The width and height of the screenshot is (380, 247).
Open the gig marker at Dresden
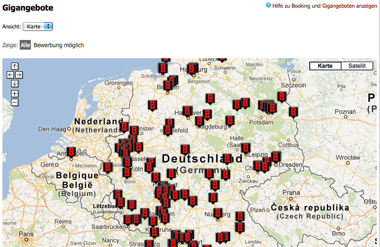[276, 158]
